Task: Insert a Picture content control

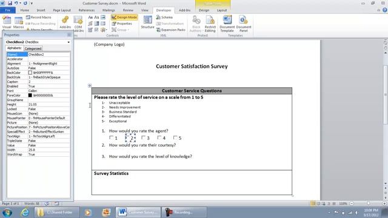Action: 103,18
